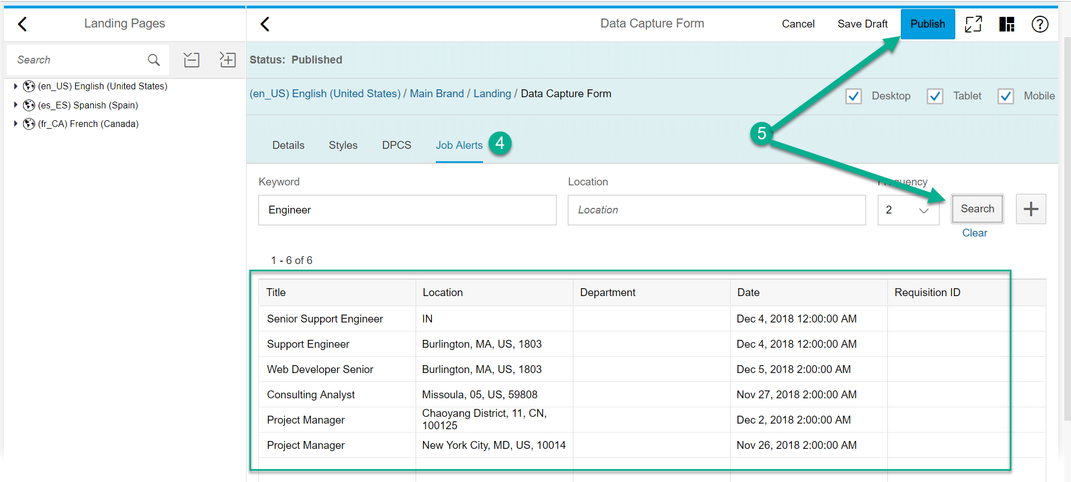Image resolution: width=1071 pixels, height=482 pixels.
Task: Click the back arrow beside Data Capture Form
Action: [265, 24]
